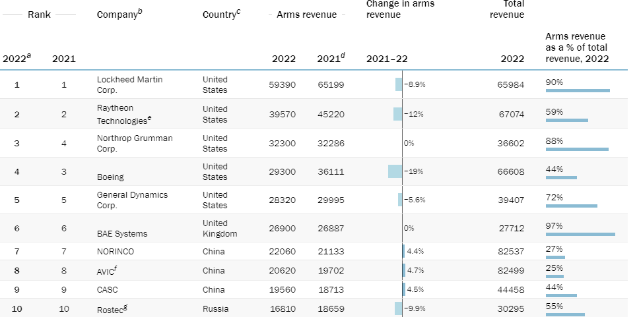Click total revenue value 67074
Screen dimensions: 639x317
click(511, 115)
